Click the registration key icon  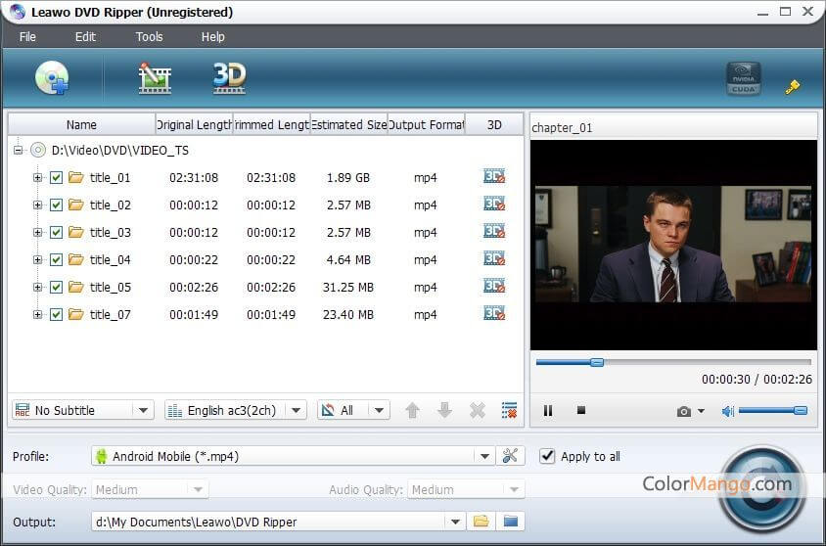pyautogui.click(x=793, y=87)
